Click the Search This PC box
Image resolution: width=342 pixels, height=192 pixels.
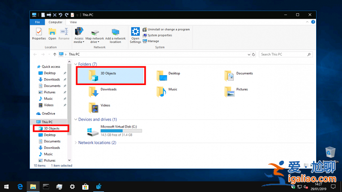(285, 54)
